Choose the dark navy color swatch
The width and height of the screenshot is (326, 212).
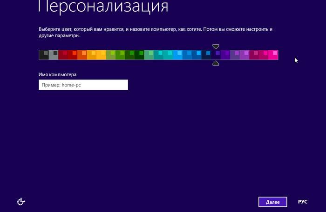[x=206, y=55]
